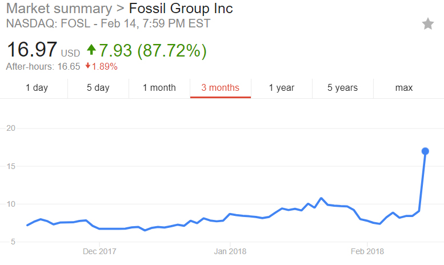Click the Fossil Group Inc title
Screen dimensions: 444x265
coord(181,9)
